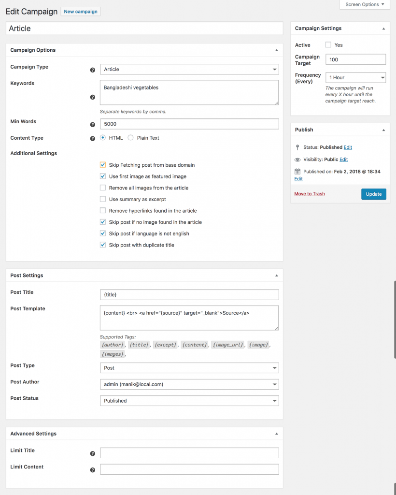Click help icon beside Min Words
Screen dimensions: 396x495
point(92,124)
